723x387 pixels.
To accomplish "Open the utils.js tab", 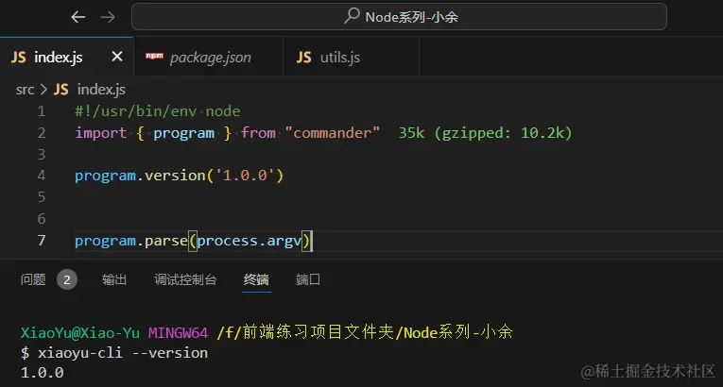I will (x=351, y=57).
